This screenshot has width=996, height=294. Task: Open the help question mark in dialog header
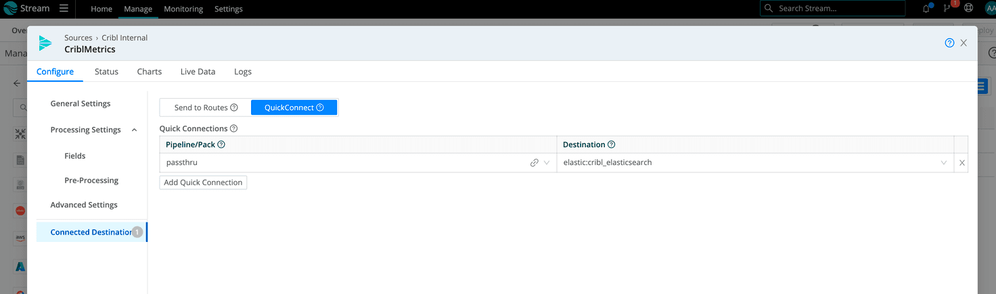pos(949,43)
